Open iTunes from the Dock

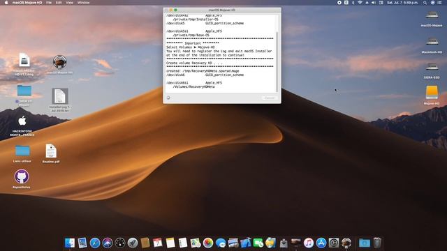(x=308, y=243)
